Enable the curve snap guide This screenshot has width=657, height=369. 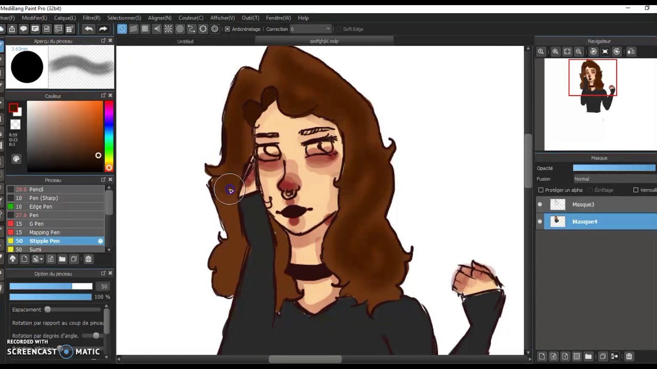tap(191, 29)
